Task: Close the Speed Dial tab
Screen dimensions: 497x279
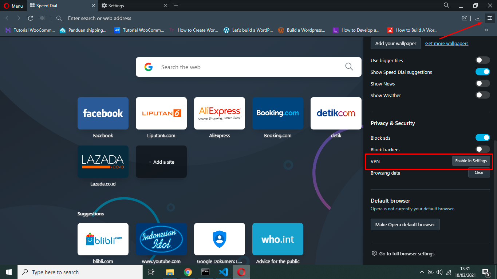Action: [x=93, y=6]
